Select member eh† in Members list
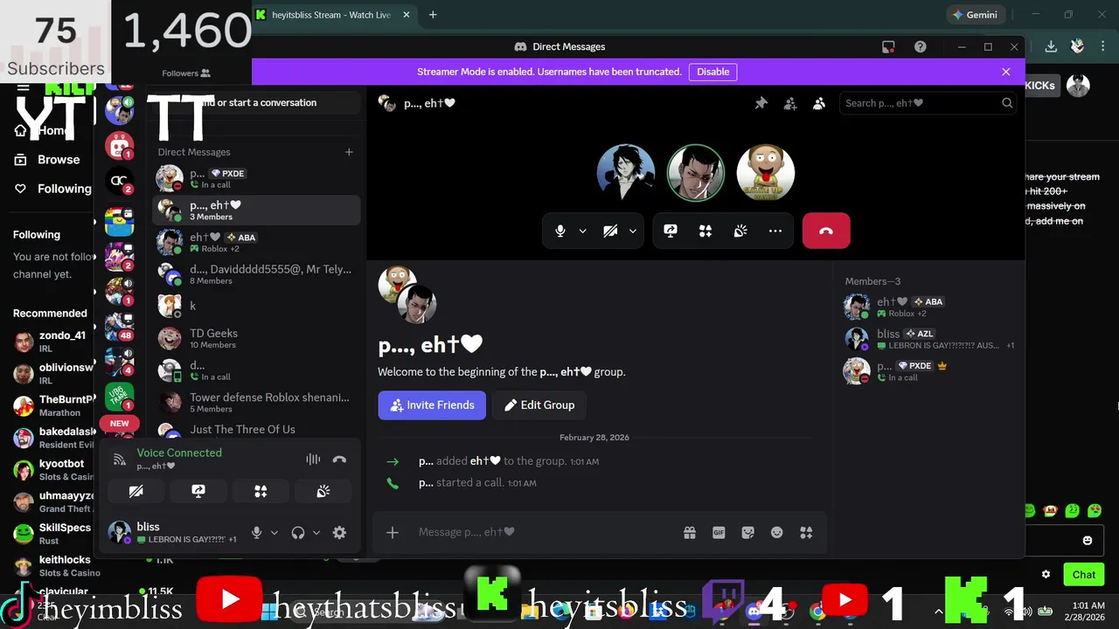The width and height of the screenshot is (1119, 629). pyautogui.click(x=928, y=307)
